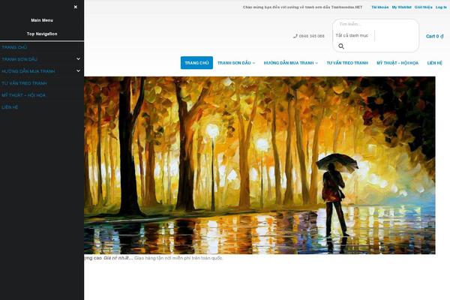Select LIÊN HỆ in the side menu
The image size is (450, 300).
coord(10,107)
